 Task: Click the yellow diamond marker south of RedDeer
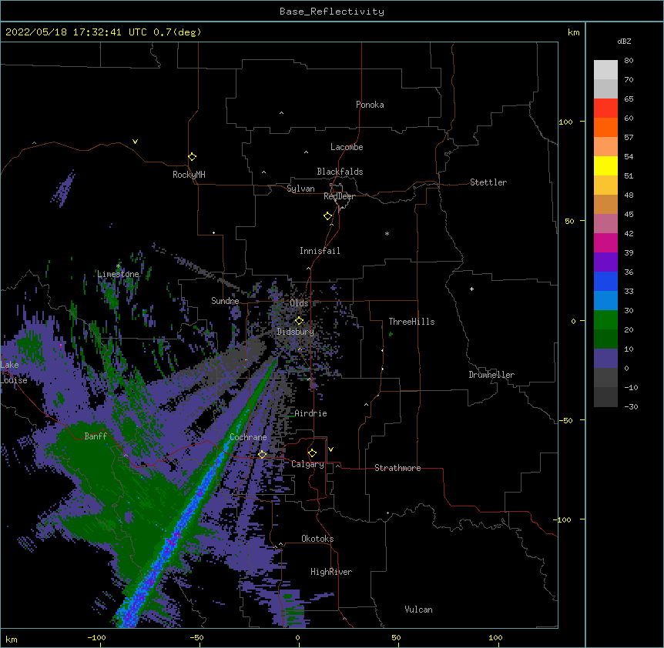[x=327, y=216]
